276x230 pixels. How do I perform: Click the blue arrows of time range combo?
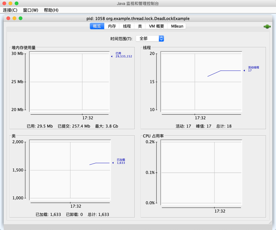(161, 39)
